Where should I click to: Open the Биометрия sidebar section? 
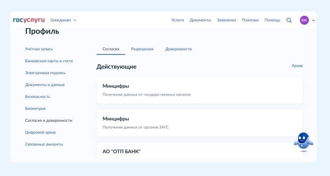[35, 109]
